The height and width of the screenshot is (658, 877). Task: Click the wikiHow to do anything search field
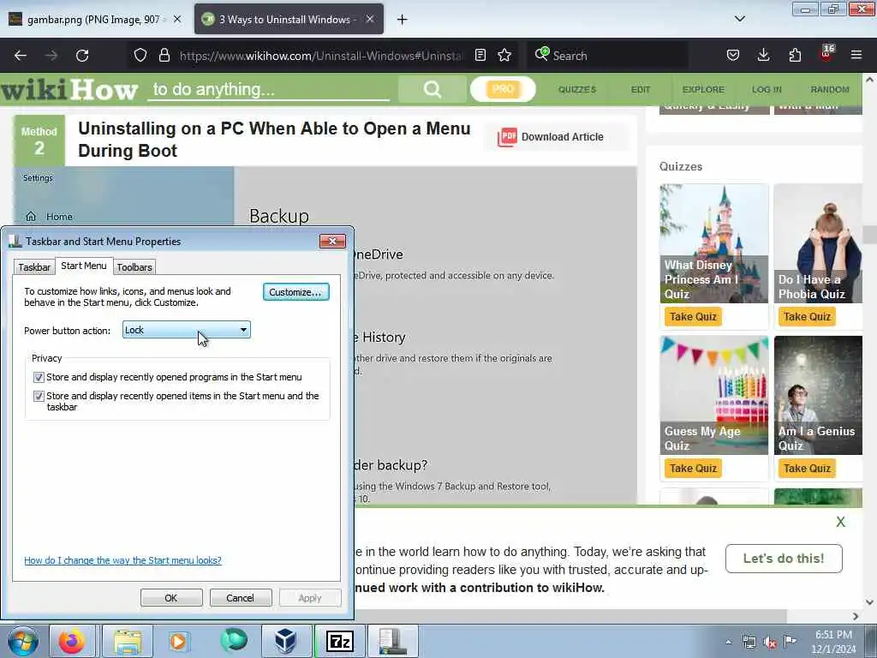pyautogui.click(x=268, y=89)
